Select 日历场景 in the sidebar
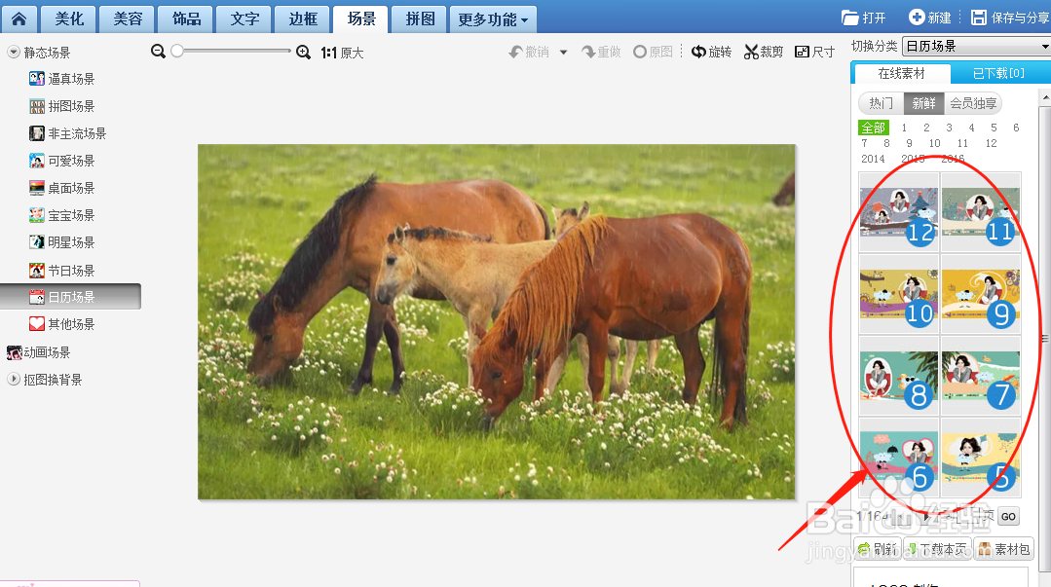This screenshot has width=1051, height=587. click(70, 297)
